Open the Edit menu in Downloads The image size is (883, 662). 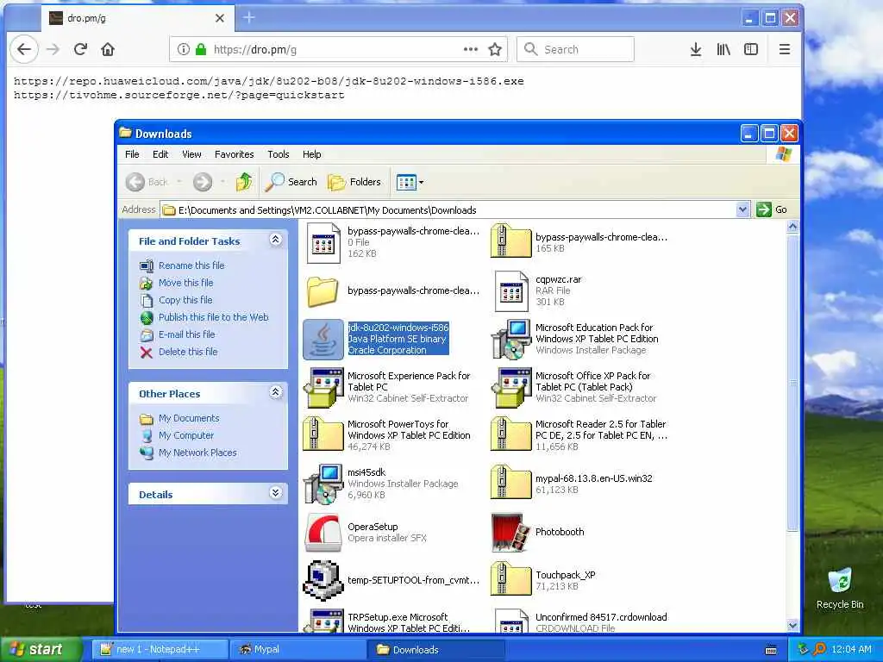point(160,154)
